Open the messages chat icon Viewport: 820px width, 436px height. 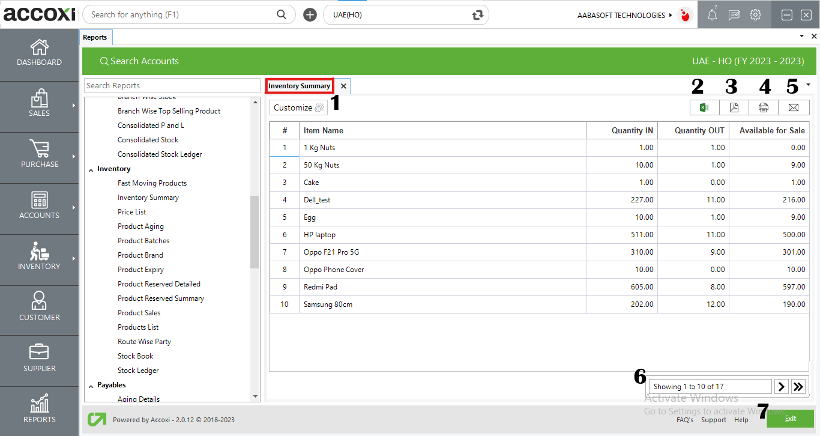[x=734, y=16]
